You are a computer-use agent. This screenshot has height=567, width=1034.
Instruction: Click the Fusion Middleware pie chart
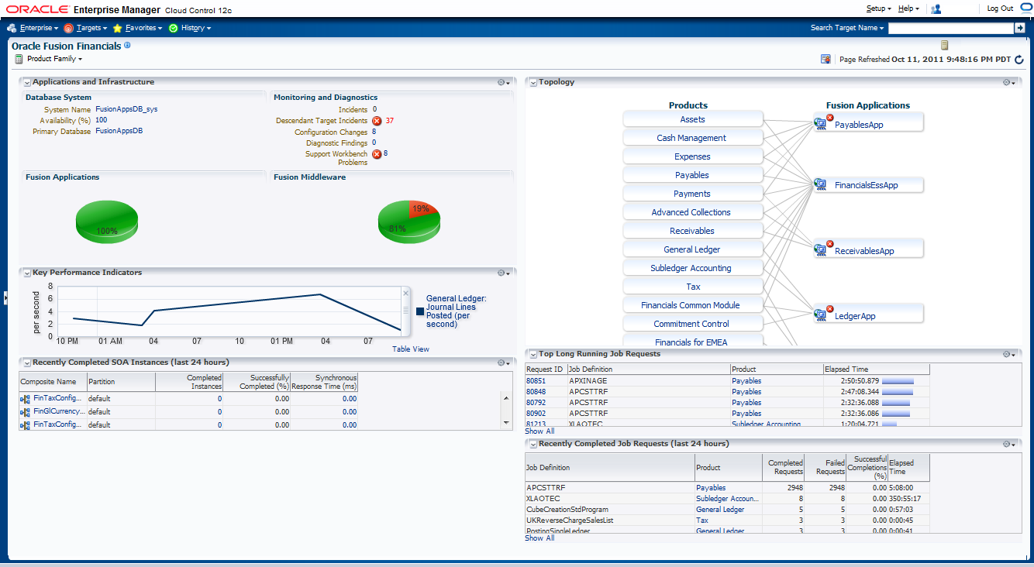click(408, 222)
